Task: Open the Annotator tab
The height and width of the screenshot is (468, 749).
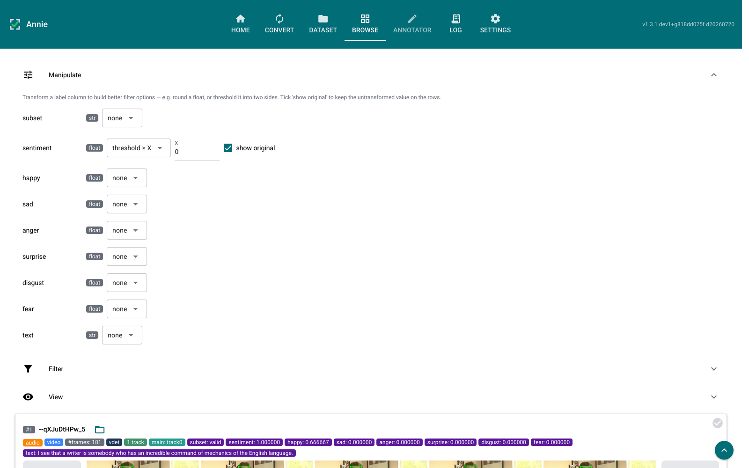Action: (412, 24)
